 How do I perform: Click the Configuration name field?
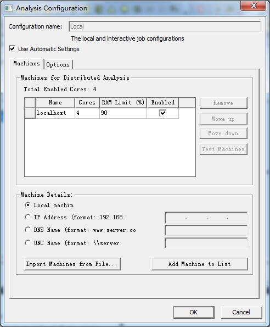tap(165, 26)
